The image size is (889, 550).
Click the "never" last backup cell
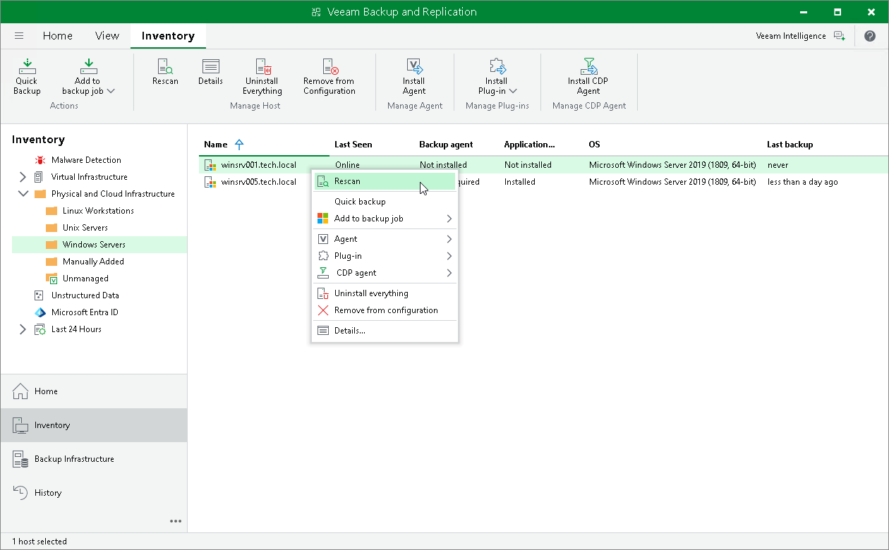click(x=778, y=165)
